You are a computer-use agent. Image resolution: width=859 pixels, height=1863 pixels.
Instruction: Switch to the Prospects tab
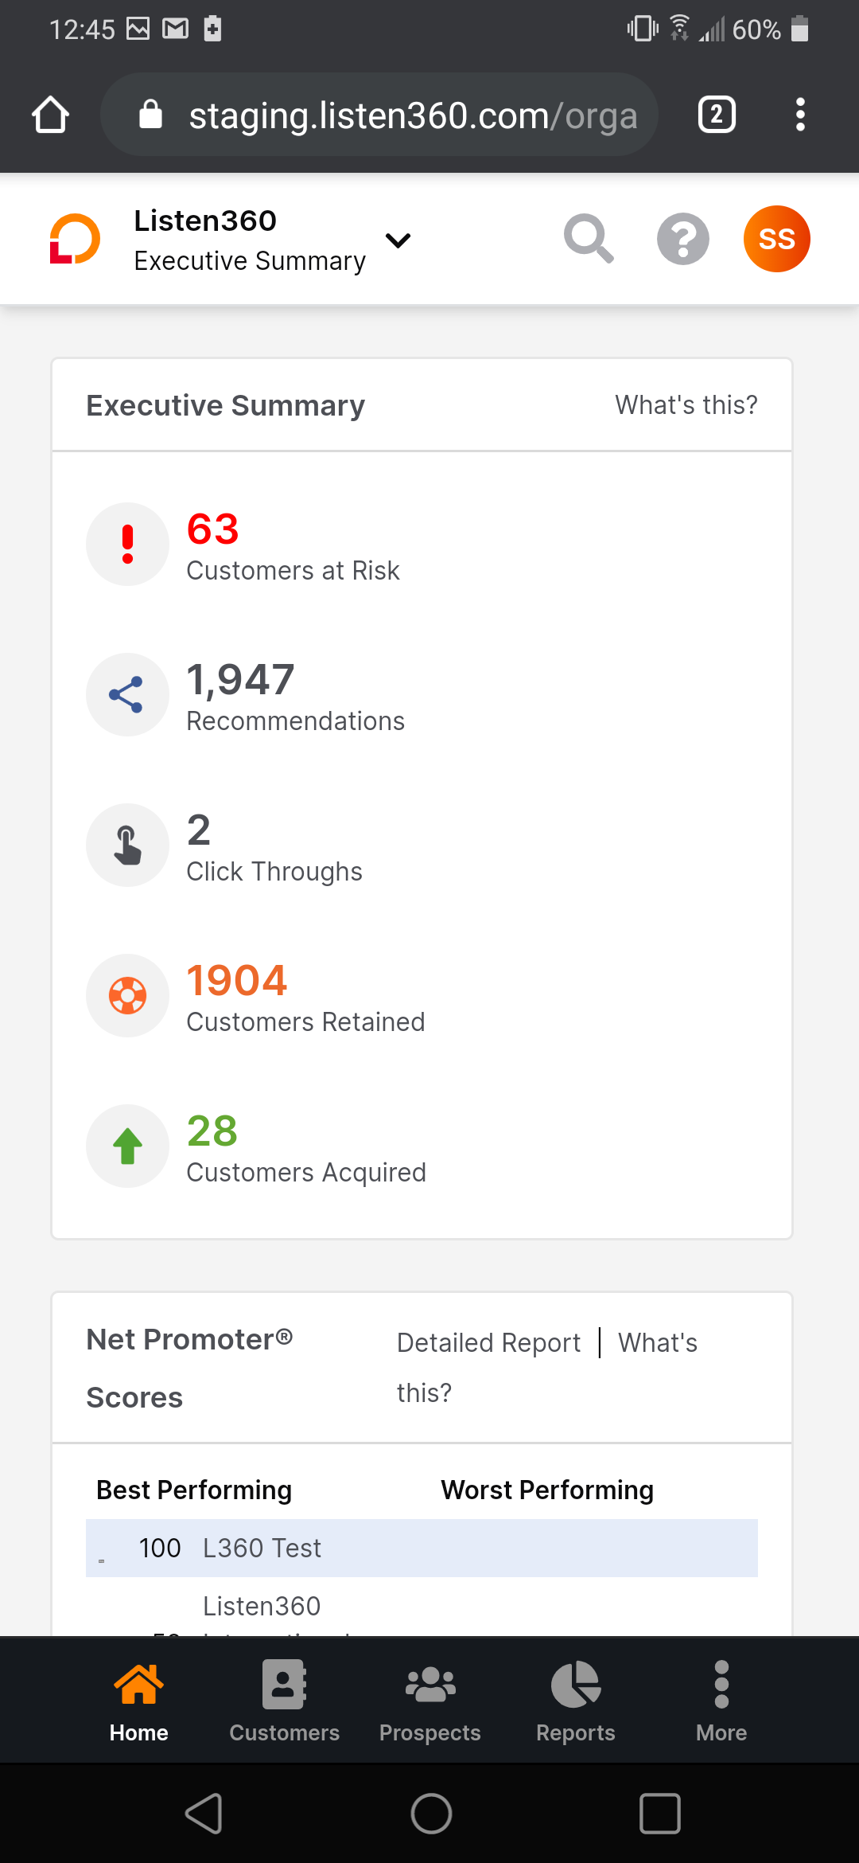click(x=430, y=1701)
